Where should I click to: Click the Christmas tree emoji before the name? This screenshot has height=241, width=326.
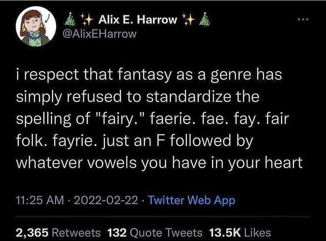[73, 20]
